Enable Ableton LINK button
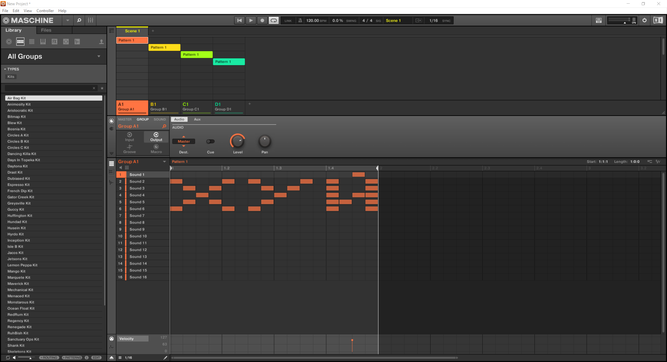 (x=288, y=21)
